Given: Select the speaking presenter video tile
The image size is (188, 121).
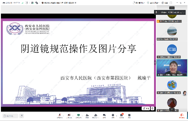Looking at the screenshot, I should point(172,68).
